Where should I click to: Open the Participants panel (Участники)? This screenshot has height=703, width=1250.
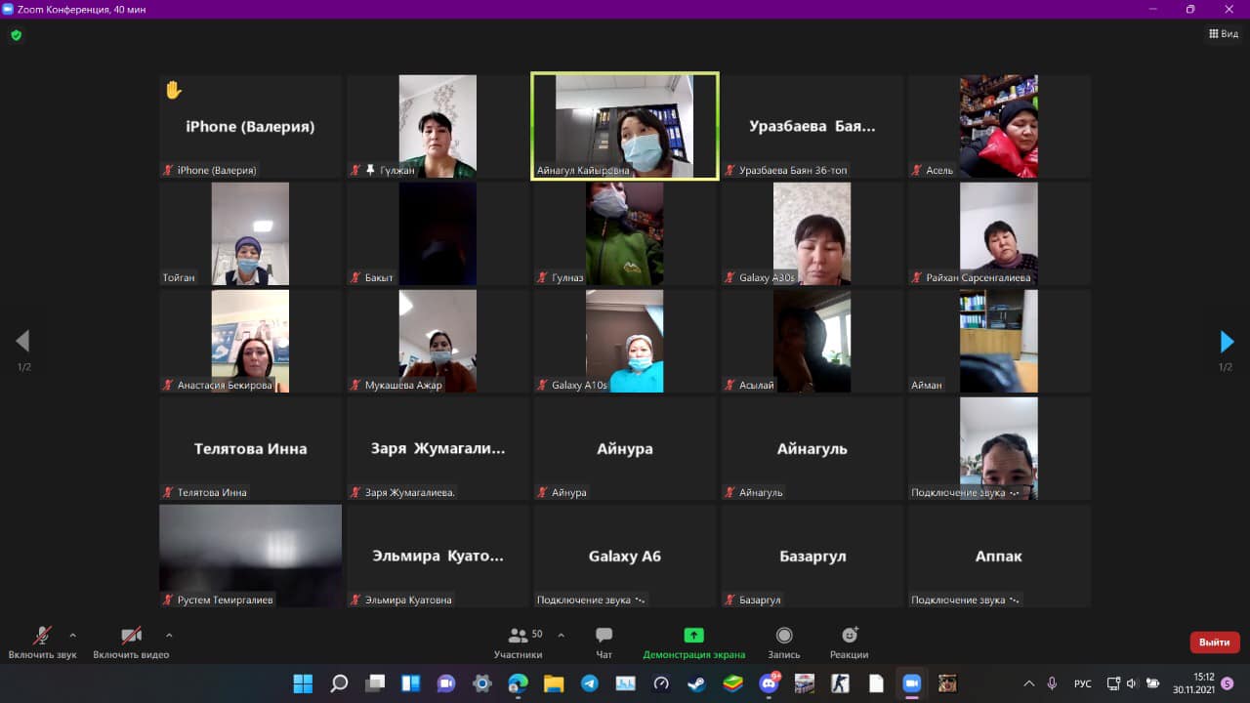point(519,641)
